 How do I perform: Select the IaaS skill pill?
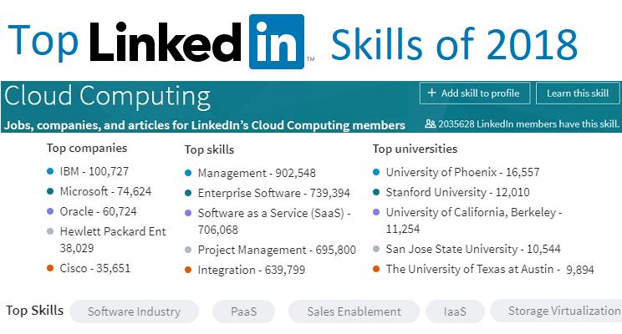[455, 311]
